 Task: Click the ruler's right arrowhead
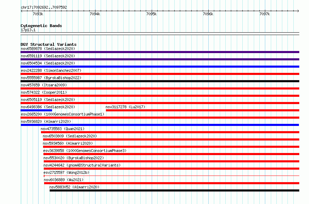coord(298,11)
